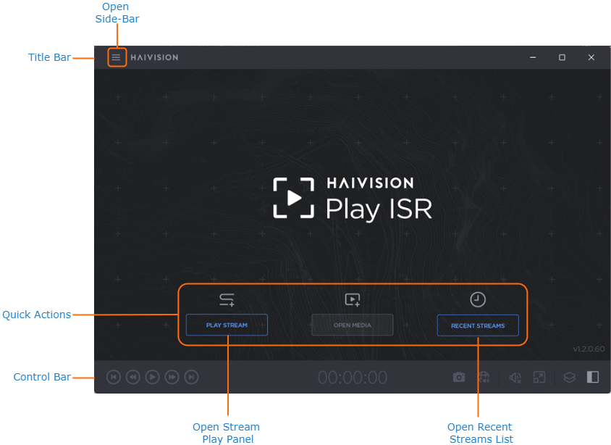Click the Open Media button
Screen dimensions: 611x445
click(353, 325)
